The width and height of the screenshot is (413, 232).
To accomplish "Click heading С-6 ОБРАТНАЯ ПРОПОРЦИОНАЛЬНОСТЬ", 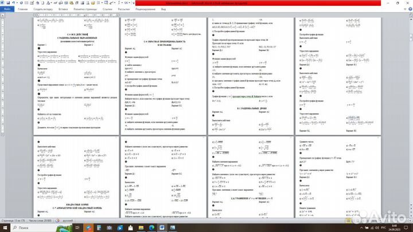I will pyautogui.click(x=165, y=42).
